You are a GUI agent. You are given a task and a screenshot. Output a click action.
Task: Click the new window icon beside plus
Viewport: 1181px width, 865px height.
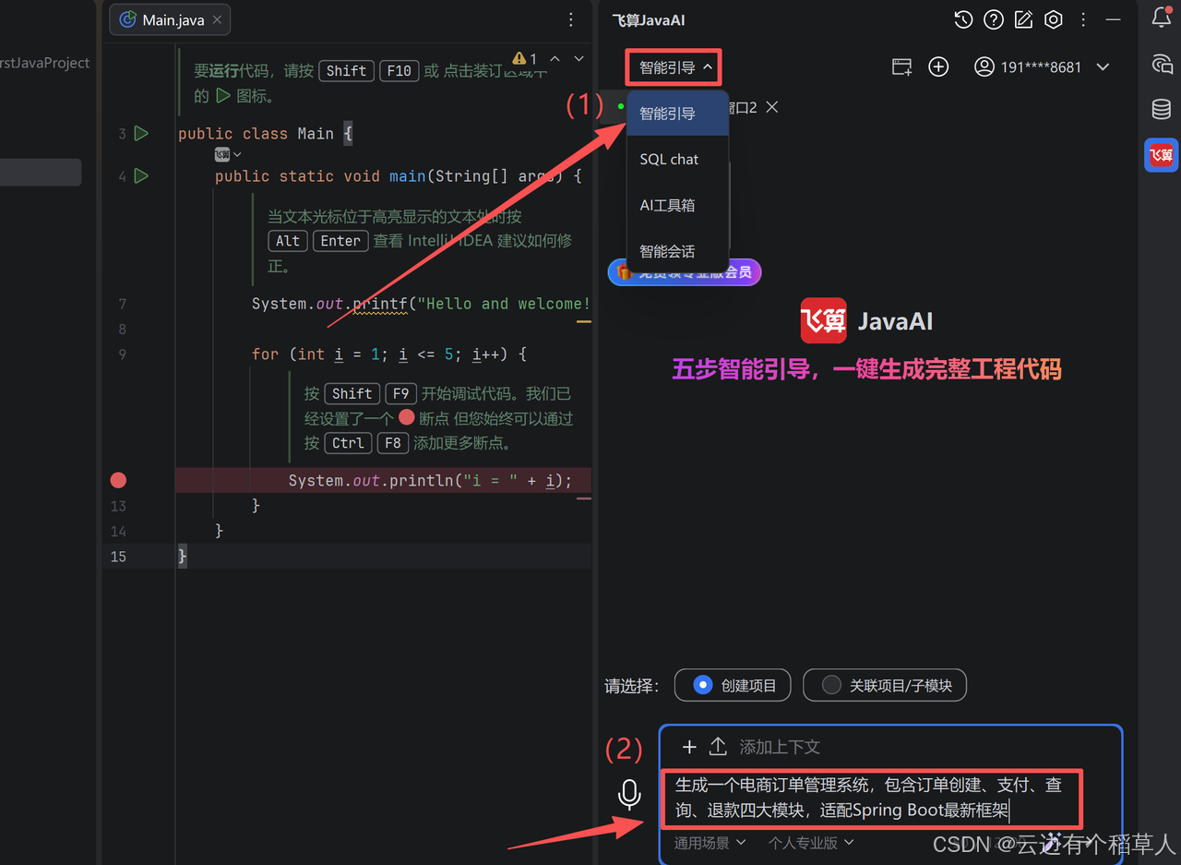901,66
